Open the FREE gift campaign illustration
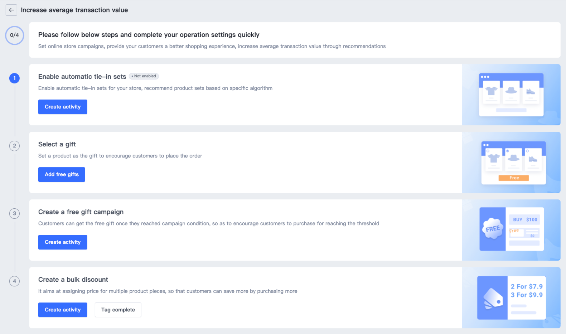566x334 pixels. (x=511, y=229)
